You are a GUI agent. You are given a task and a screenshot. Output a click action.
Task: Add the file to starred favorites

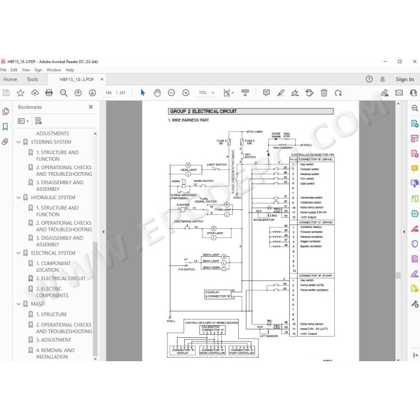point(20,93)
